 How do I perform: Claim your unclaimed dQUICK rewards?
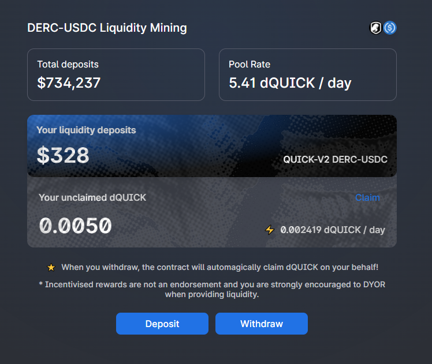pos(367,197)
